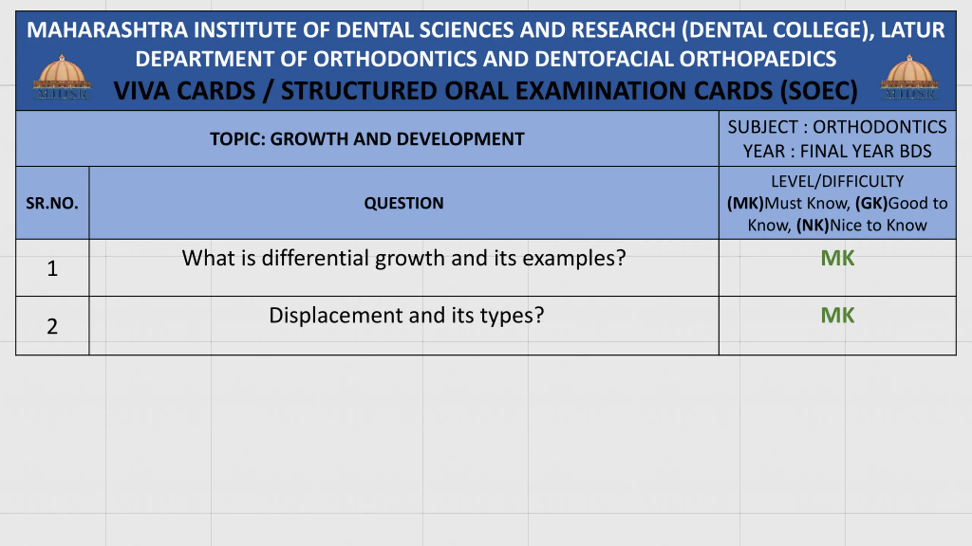Select the Department of Orthodontics heading line
This screenshot has height=546, width=972.
click(486, 59)
